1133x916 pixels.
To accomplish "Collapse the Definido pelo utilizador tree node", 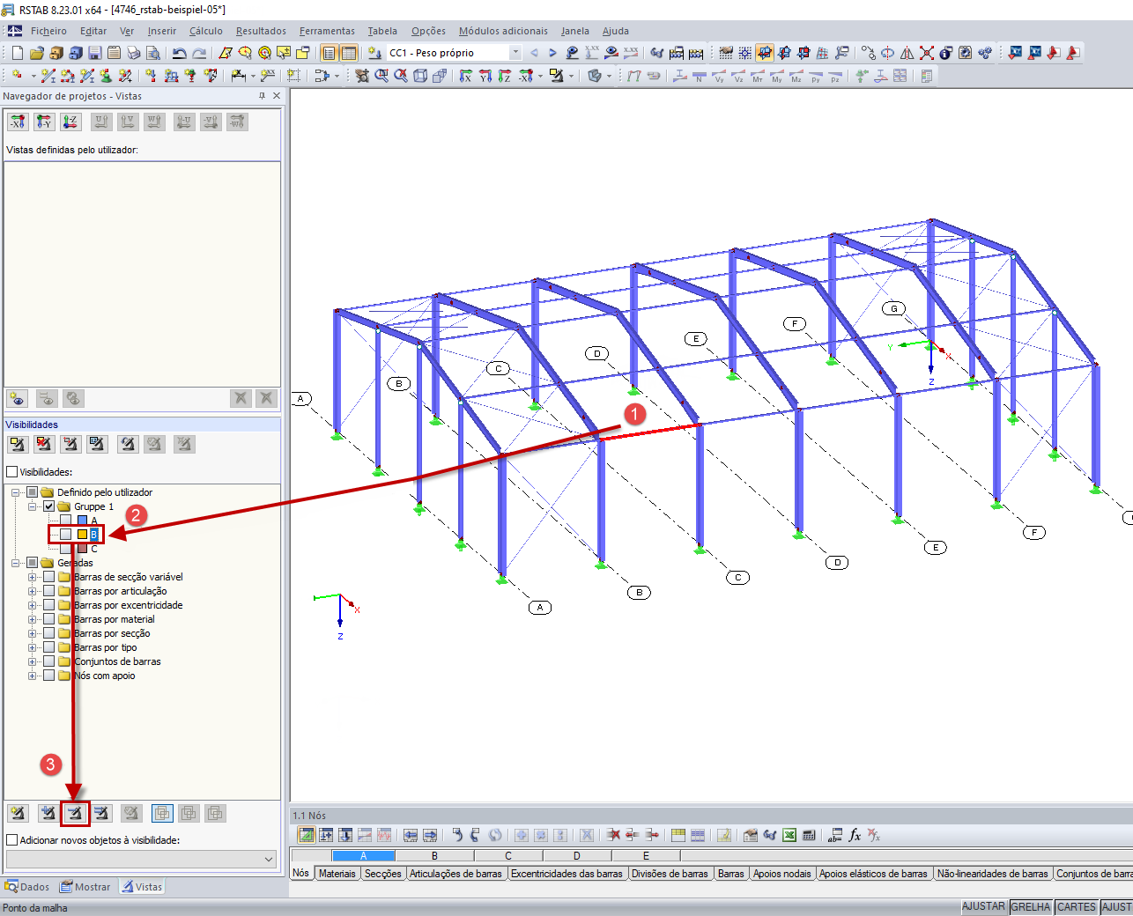I will point(16,492).
